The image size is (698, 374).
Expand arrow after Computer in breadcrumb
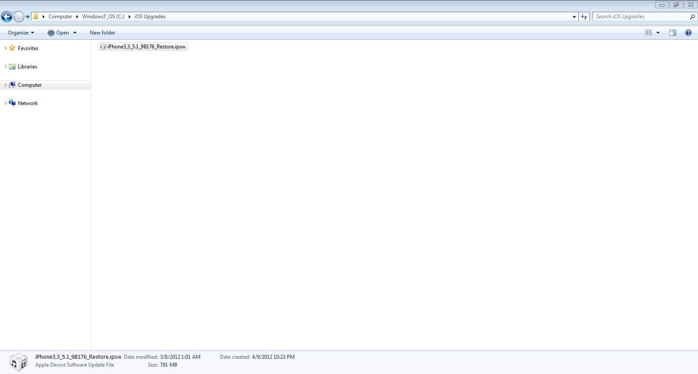click(x=77, y=17)
